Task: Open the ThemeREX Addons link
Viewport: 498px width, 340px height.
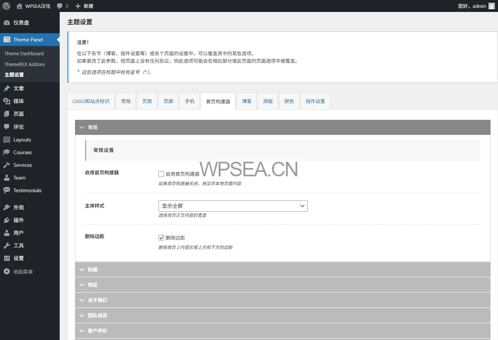Action: pyautogui.click(x=25, y=64)
